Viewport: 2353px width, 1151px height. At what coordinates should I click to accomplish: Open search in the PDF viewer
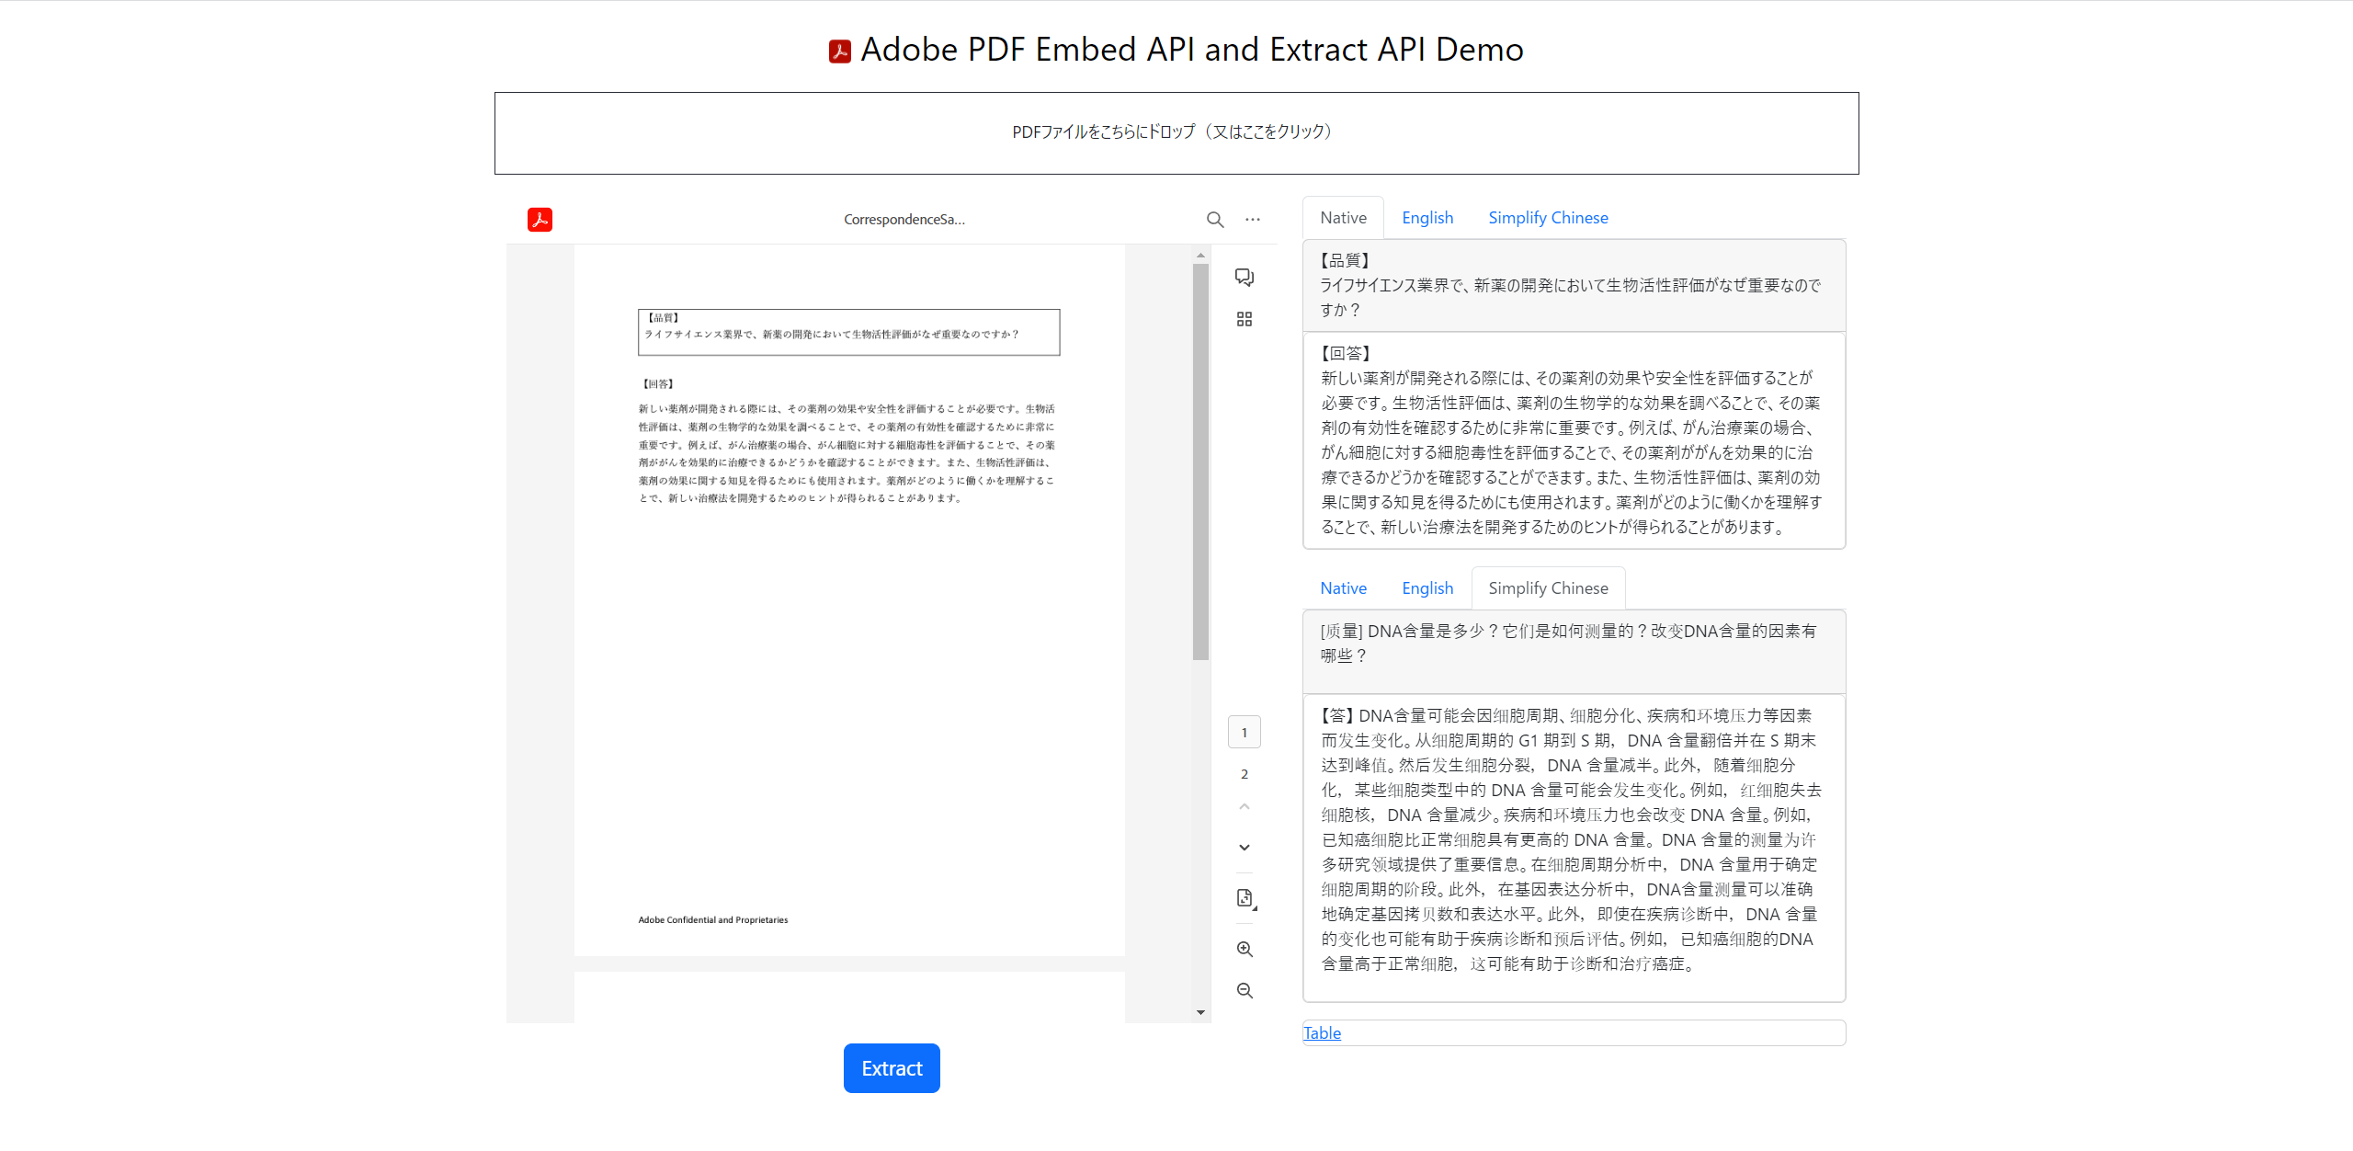tap(1215, 219)
